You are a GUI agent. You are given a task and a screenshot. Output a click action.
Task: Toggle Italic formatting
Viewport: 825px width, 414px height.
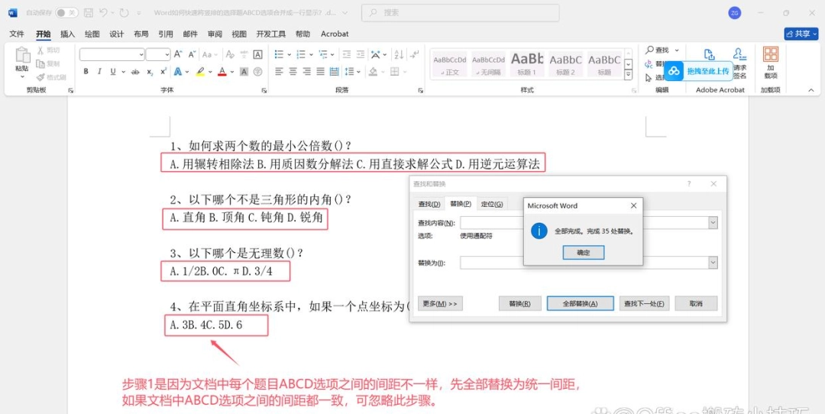[99, 72]
